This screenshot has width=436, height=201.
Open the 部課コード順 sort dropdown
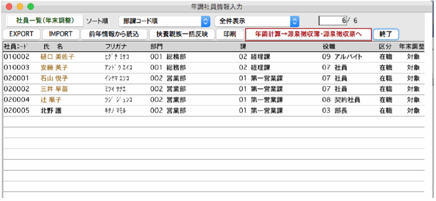coord(164,21)
